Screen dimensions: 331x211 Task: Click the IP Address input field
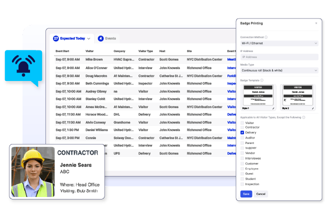[x=279, y=57]
